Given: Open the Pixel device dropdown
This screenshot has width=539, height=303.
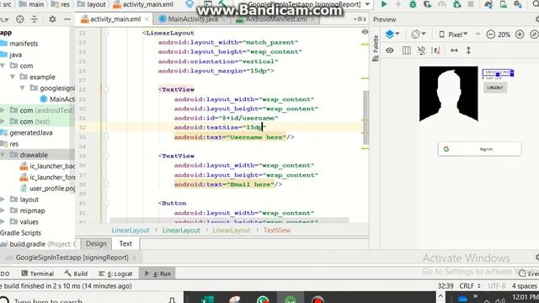Looking at the screenshot, I should pos(453,35).
